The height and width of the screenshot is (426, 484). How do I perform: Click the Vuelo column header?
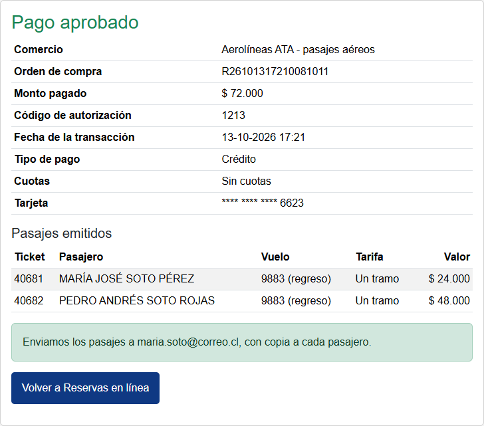[x=275, y=257]
